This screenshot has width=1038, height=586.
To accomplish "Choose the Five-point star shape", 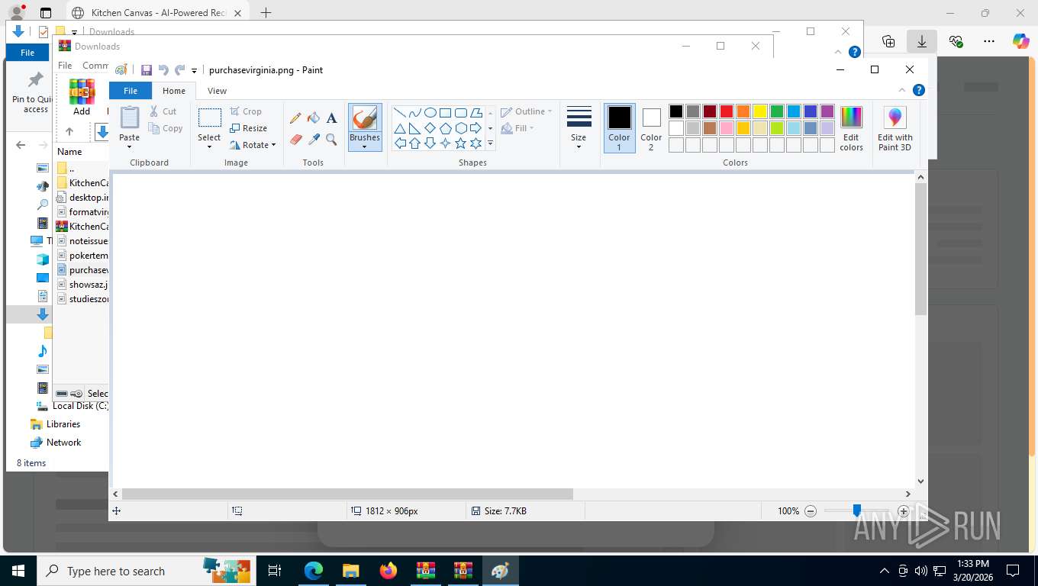I will 461,143.
